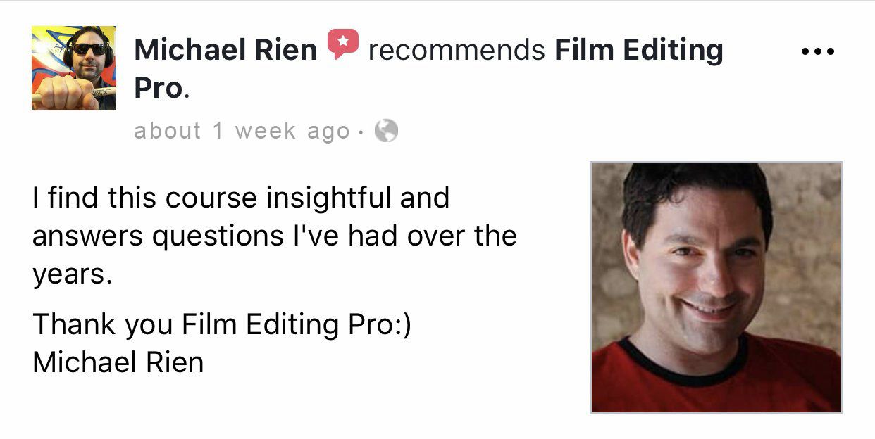Click the "I find this course insightful and" line
The width and height of the screenshot is (875, 439).
click(x=241, y=198)
